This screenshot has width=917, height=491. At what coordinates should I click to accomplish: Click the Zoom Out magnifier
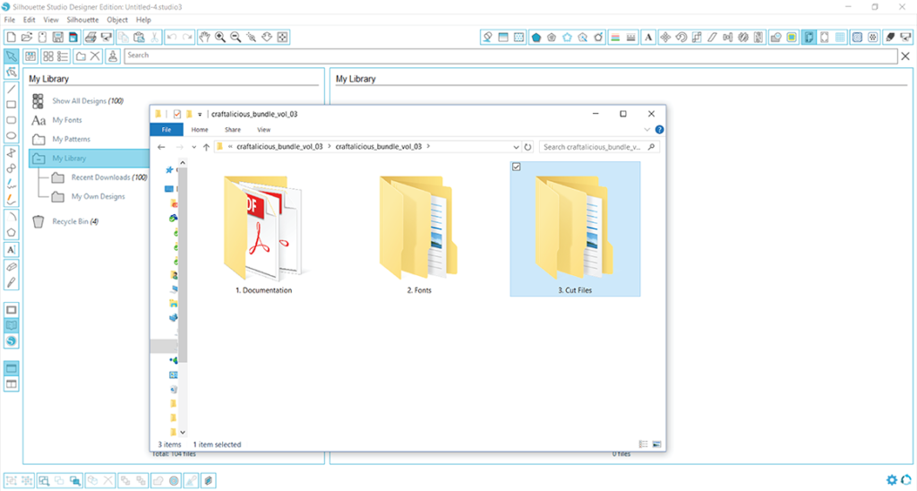click(236, 38)
